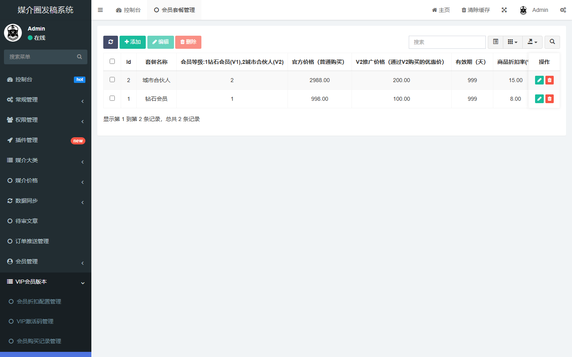Expand 会员管理 sidebar menu

(46, 261)
